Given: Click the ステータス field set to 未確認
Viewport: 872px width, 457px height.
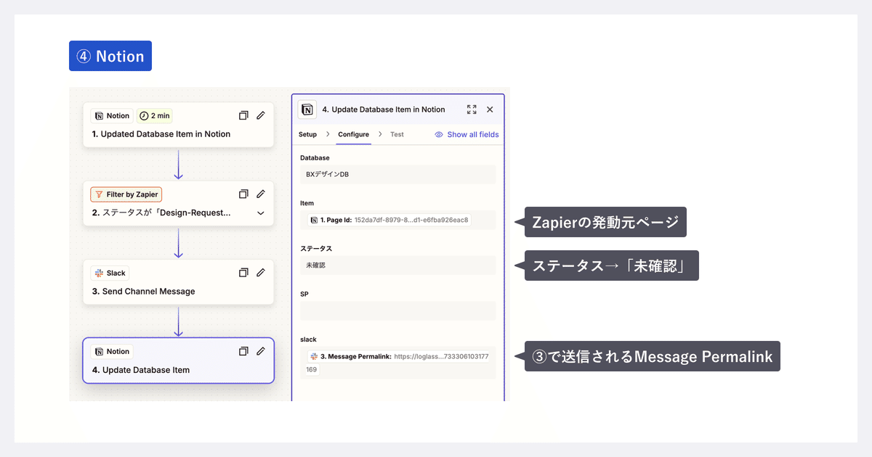Looking at the screenshot, I should point(397,265).
